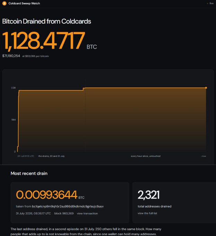The image size is (216, 236).
Task: Click 'every hour since, untouched' chart label
Action: pos(146,156)
